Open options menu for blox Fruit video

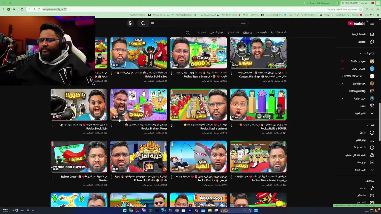[x=112, y=177]
